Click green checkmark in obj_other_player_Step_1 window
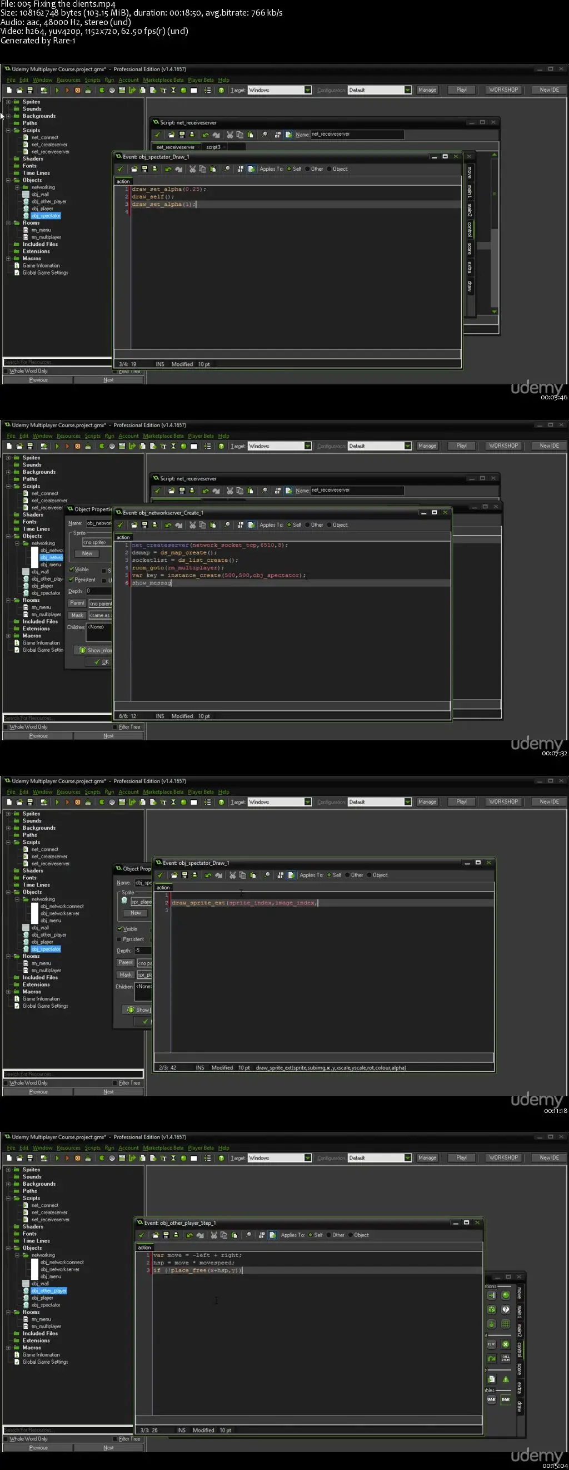 [x=141, y=1235]
